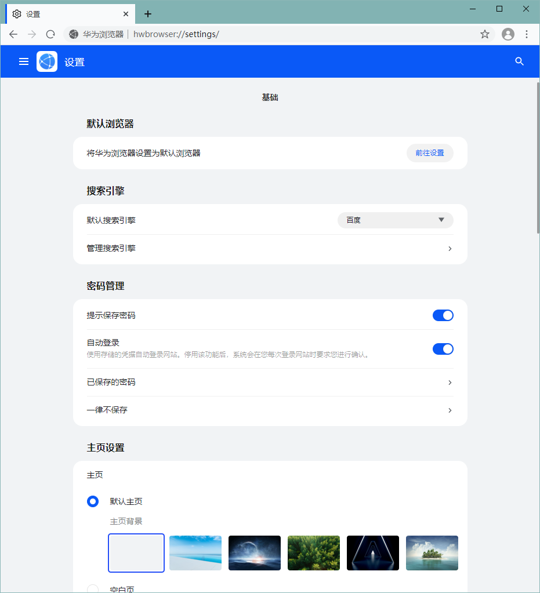Viewport: 540px width, 593px height.
Task: Click the search icon in the settings header
Action: [x=519, y=61]
